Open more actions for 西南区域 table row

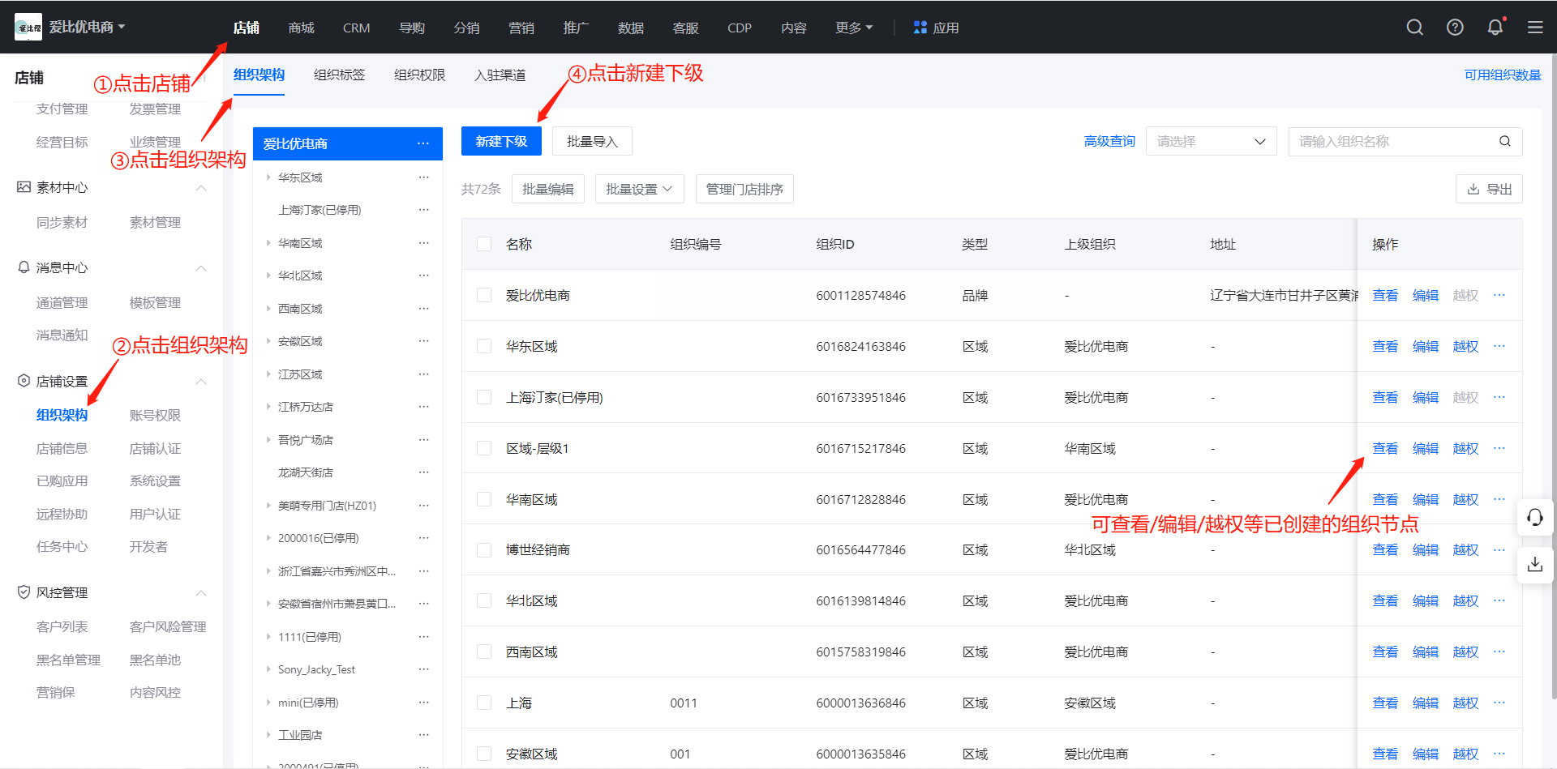tap(1499, 652)
